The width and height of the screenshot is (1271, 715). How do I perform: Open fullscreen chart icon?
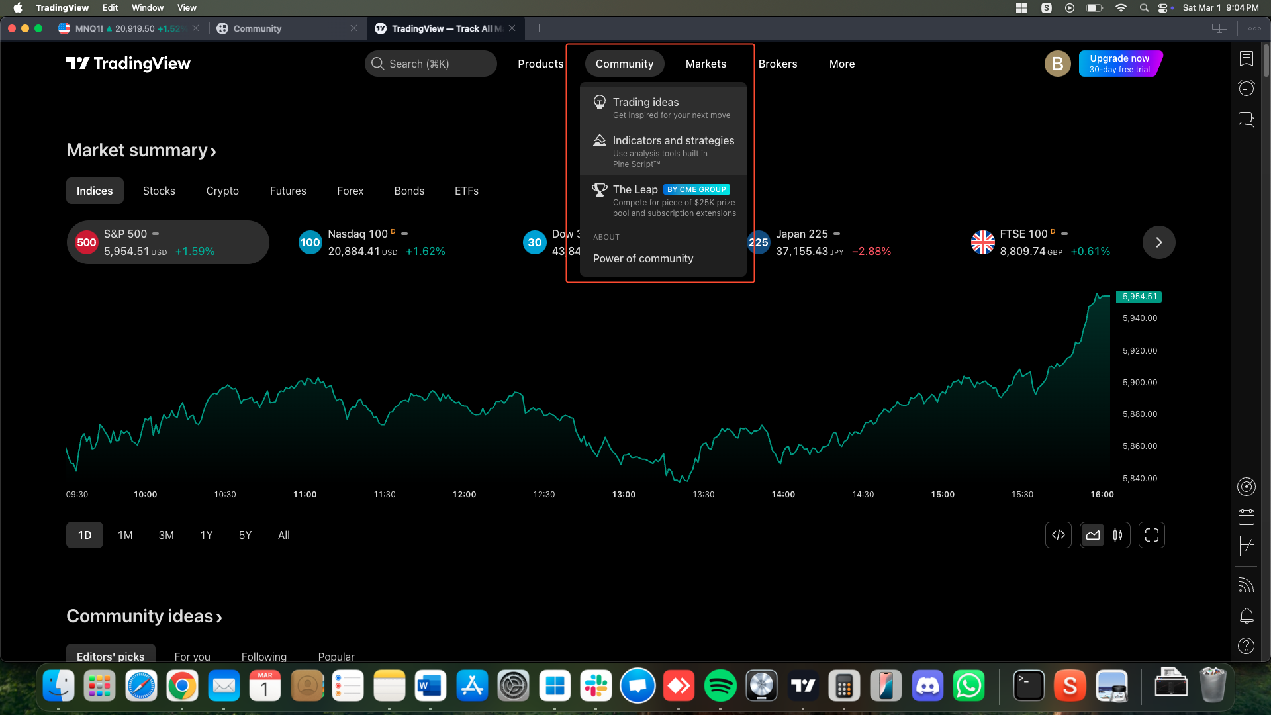pos(1152,535)
